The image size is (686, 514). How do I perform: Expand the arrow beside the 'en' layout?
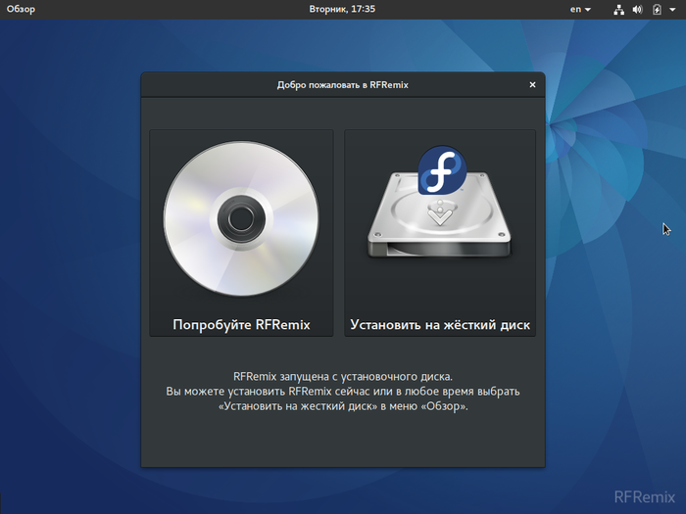(x=588, y=10)
